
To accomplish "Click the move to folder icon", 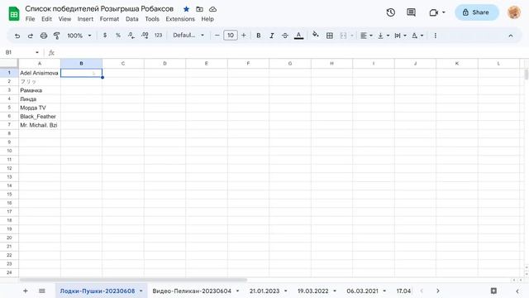I will click(x=199, y=9).
